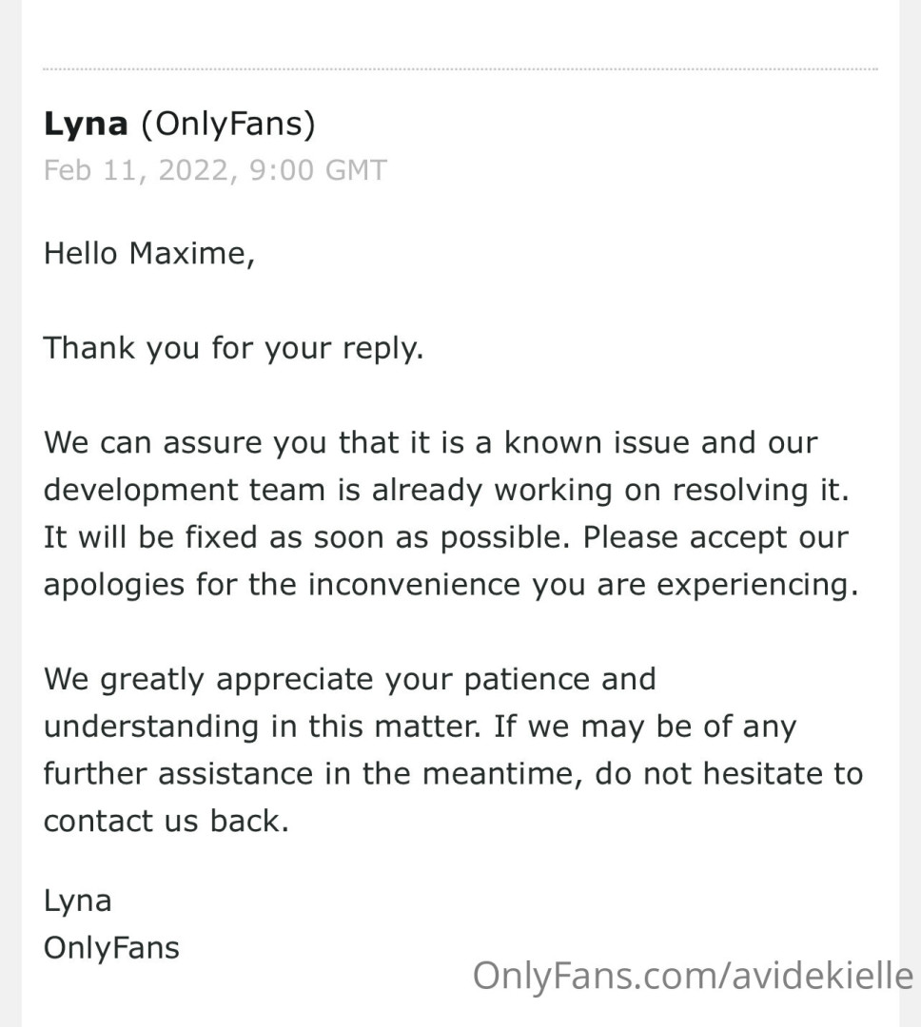Click the line contact us back
The width and height of the screenshot is (921, 1027).
167,821
